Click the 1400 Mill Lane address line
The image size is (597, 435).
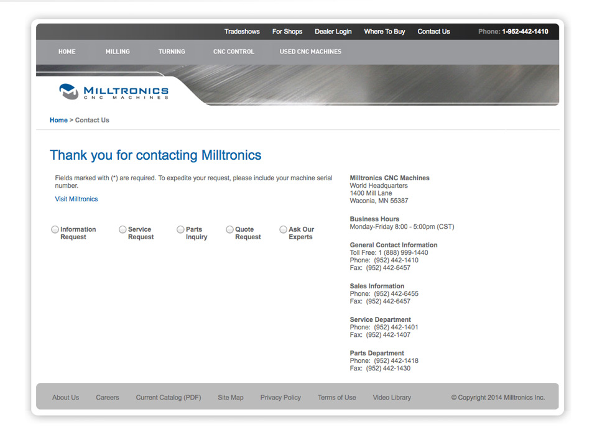(371, 193)
